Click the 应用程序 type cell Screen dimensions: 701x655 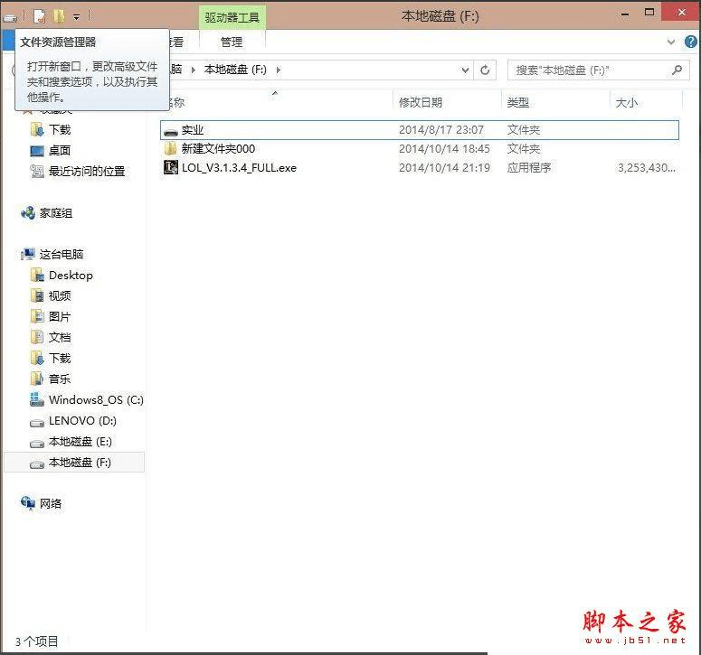pos(529,168)
